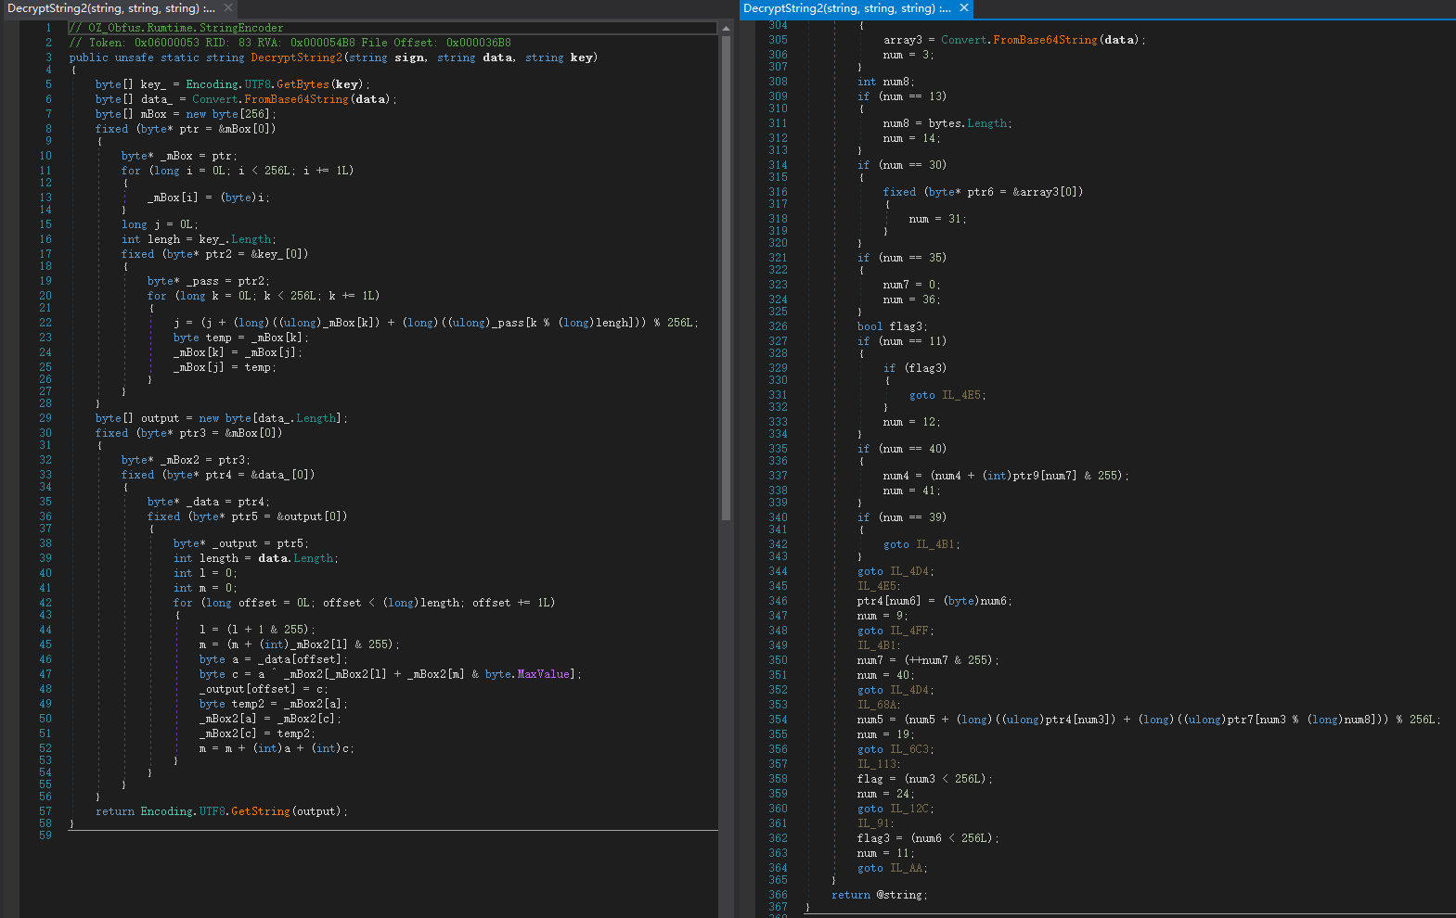Click the 'mBox' declaration on line 7
Image resolution: width=1456 pixels, height=918 pixels.
coord(153,114)
